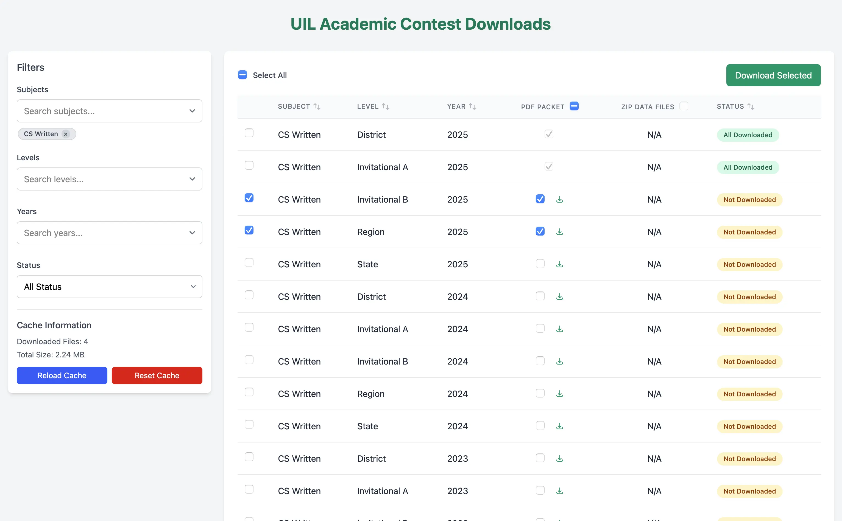842x521 pixels.
Task: Download PDF packet for District 2023
Action: point(559,458)
